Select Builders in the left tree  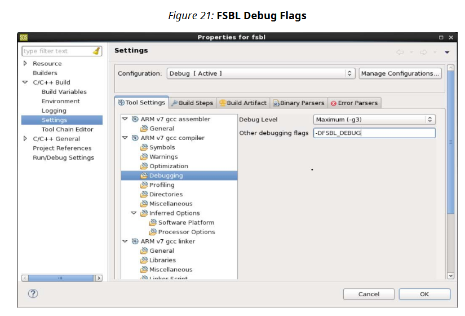click(x=45, y=73)
